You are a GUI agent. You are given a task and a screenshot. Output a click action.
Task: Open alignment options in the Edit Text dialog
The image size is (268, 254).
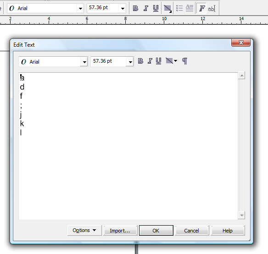click(171, 61)
